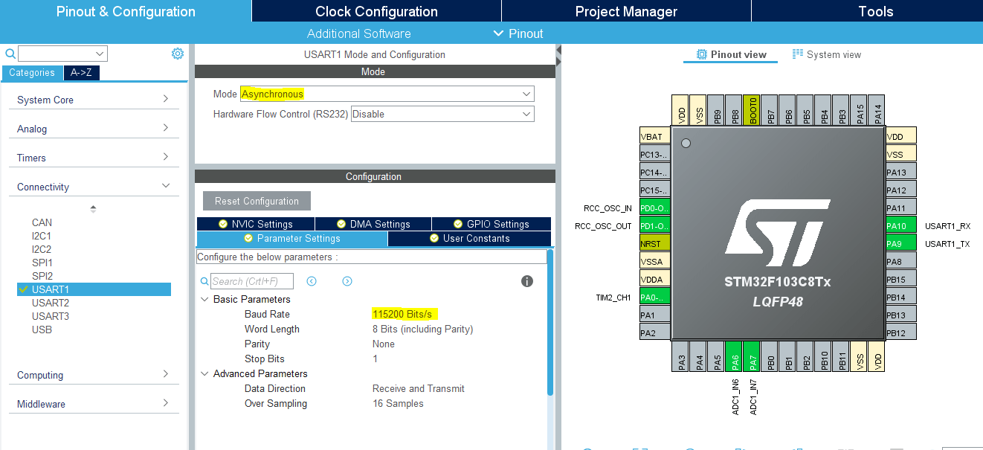This screenshot has height=450, width=983.
Task: Open the GPIO Settings tab
Action: click(x=491, y=224)
